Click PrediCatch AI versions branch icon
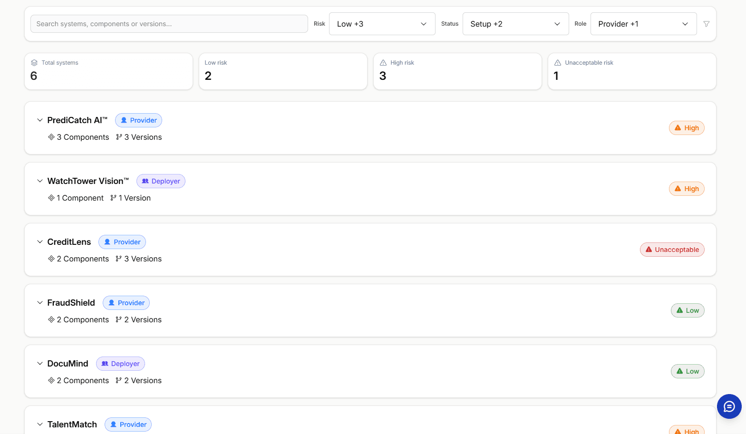Image resolution: width=746 pixels, height=434 pixels. pos(119,137)
